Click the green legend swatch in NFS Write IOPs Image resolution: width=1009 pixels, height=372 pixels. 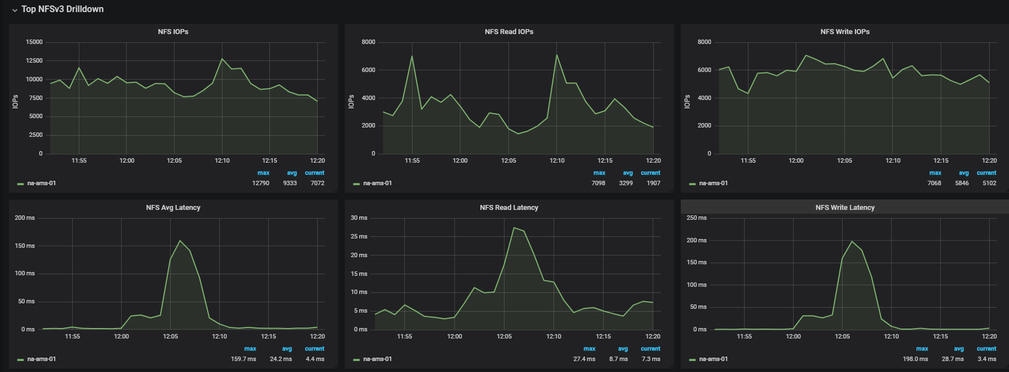[x=692, y=184]
